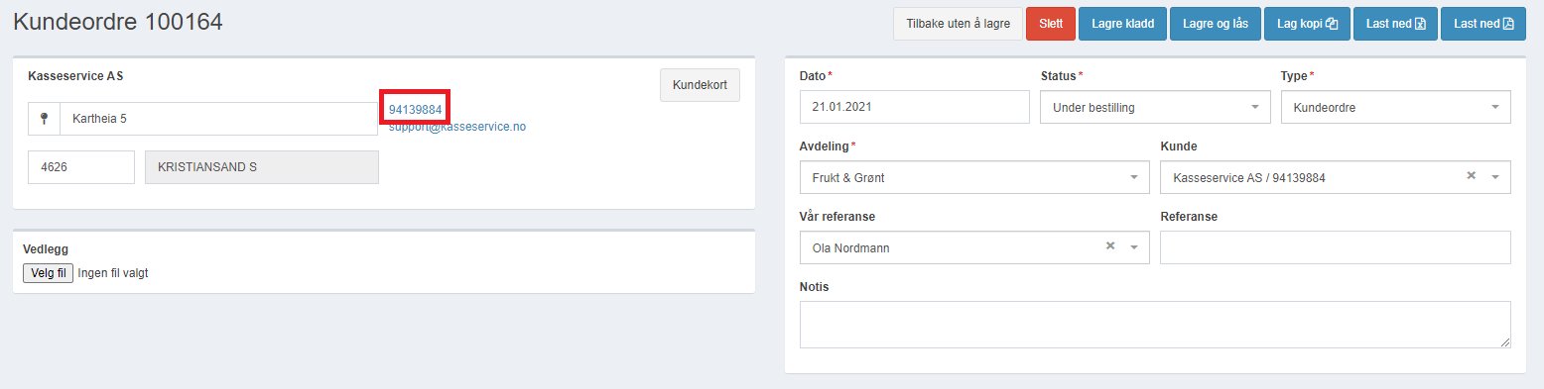The width and height of the screenshot is (1544, 389).
Task: Download the order as a PDF file
Action: click(1483, 24)
